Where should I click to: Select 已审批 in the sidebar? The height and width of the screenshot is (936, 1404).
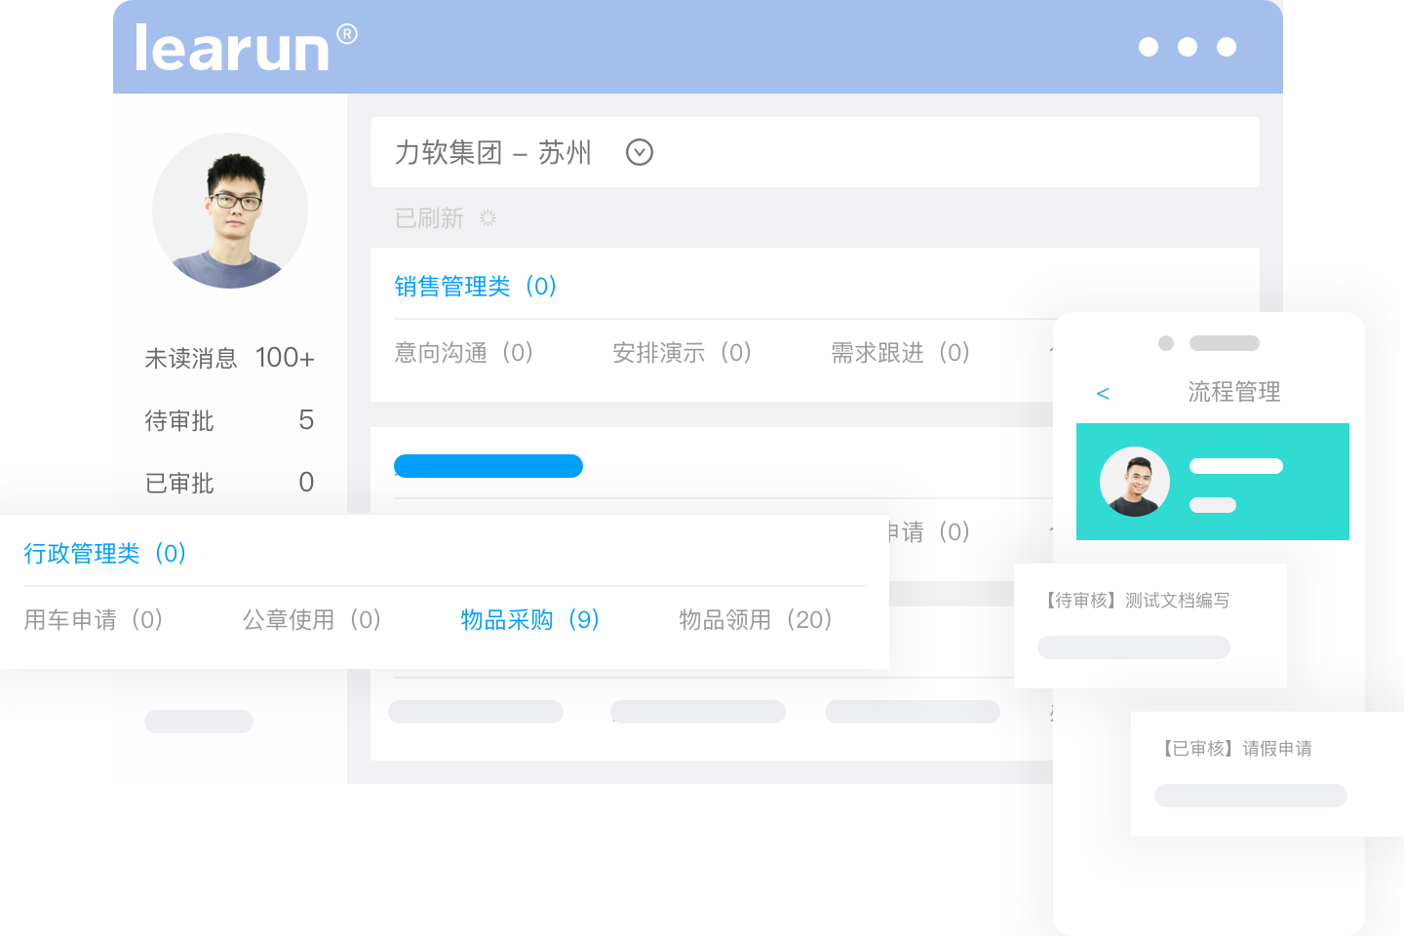pyautogui.click(x=229, y=483)
